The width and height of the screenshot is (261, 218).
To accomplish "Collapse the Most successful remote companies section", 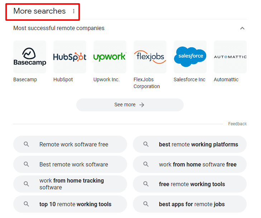I will pyautogui.click(x=242, y=28).
